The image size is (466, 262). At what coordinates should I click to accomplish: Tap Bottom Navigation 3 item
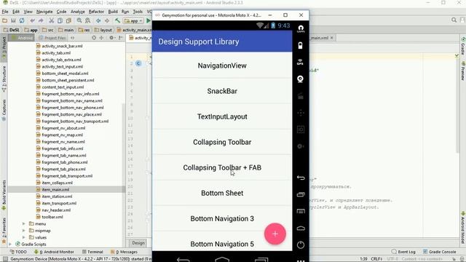click(x=222, y=218)
